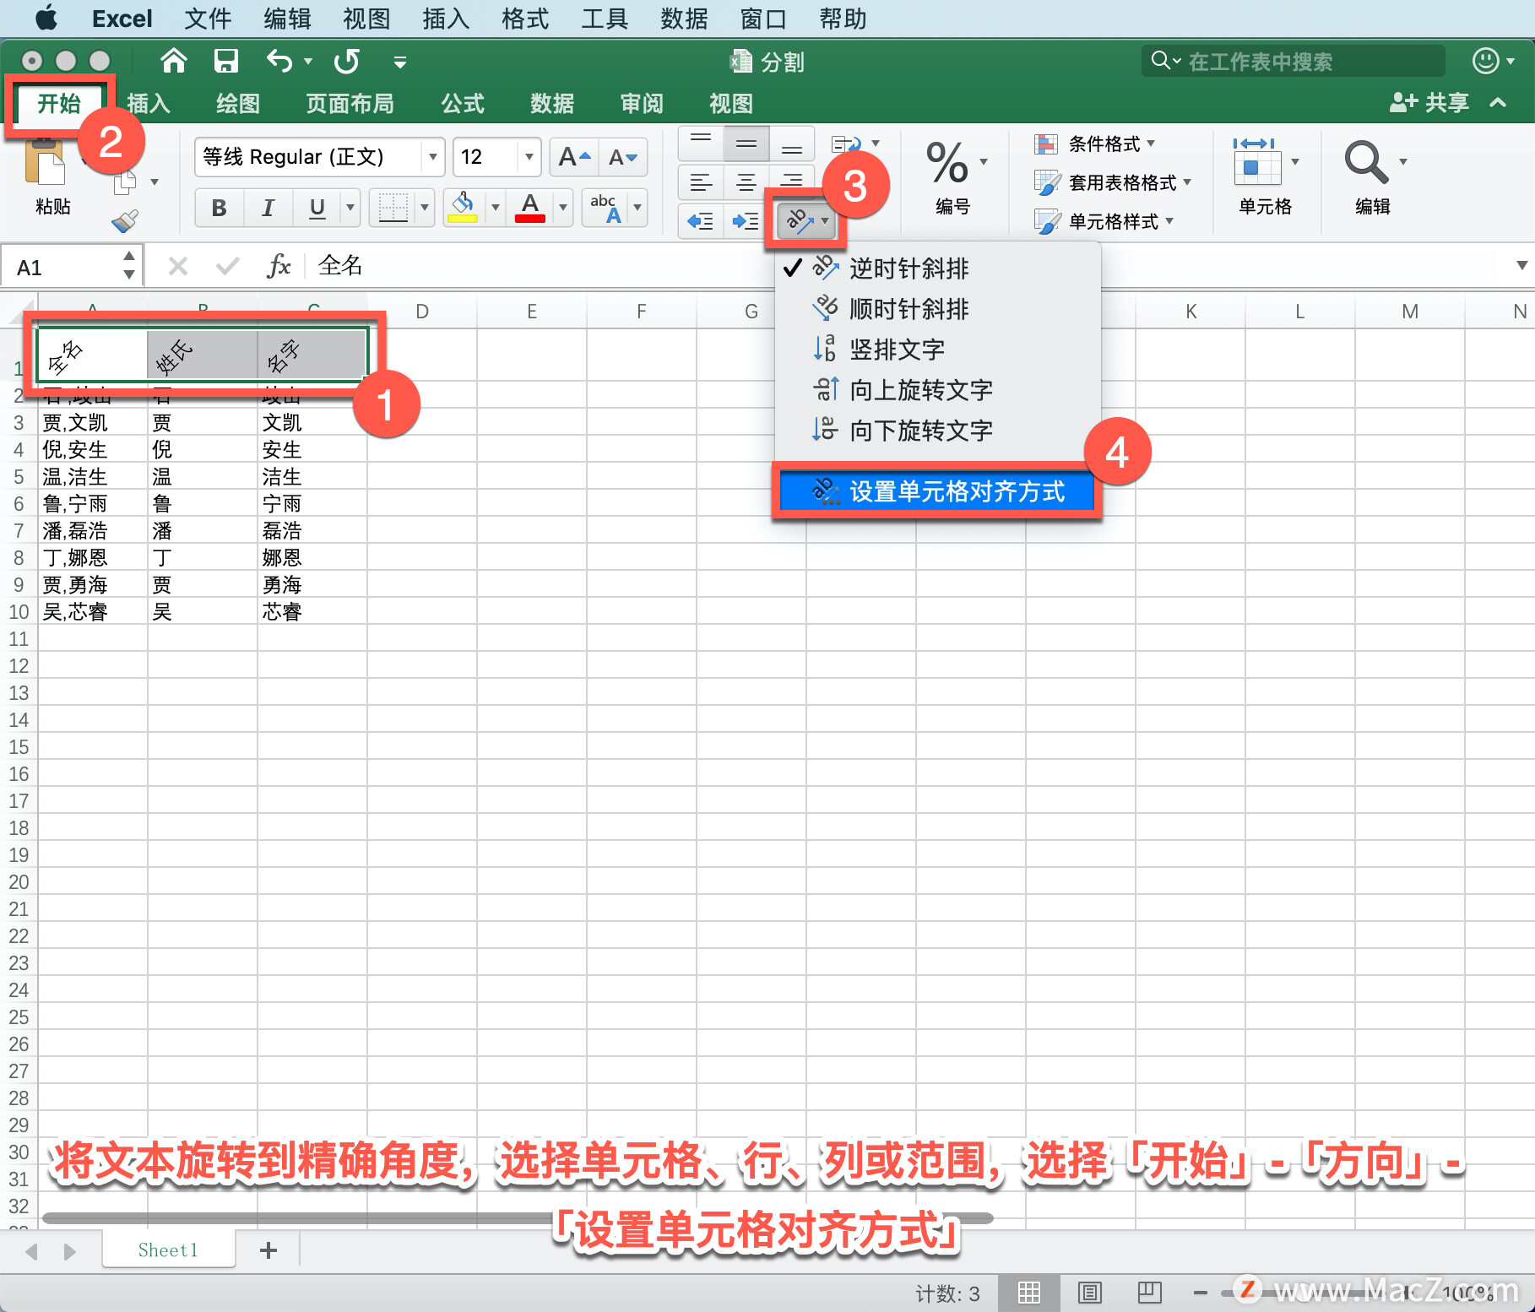Screen dimensions: 1535x1312
Task: Open the font name dropdown
Action: click(x=432, y=157)
